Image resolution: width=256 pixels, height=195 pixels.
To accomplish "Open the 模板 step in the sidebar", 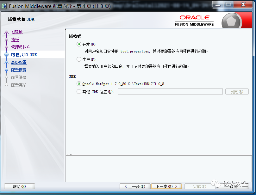I will [15, 40].
